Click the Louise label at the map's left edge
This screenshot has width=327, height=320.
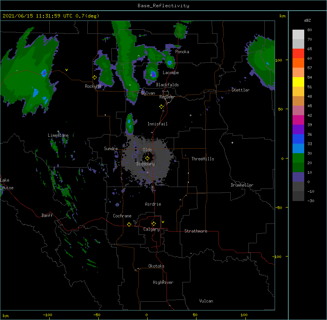(x=7, y=188)
